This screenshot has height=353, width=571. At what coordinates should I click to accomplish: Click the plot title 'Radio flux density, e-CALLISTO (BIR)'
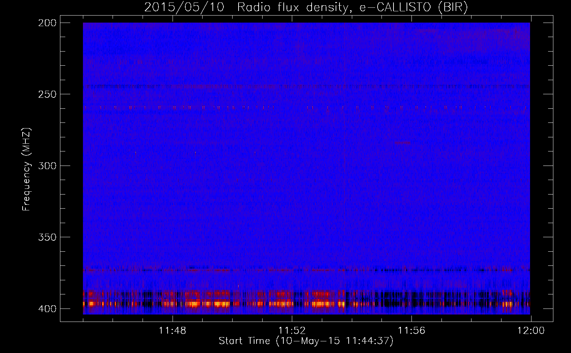pyautogui.click(x=352, y=7)
